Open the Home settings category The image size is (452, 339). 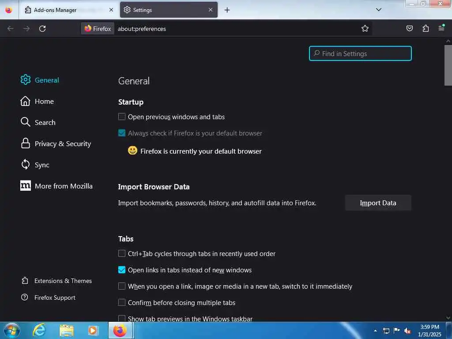click(44, 101)
